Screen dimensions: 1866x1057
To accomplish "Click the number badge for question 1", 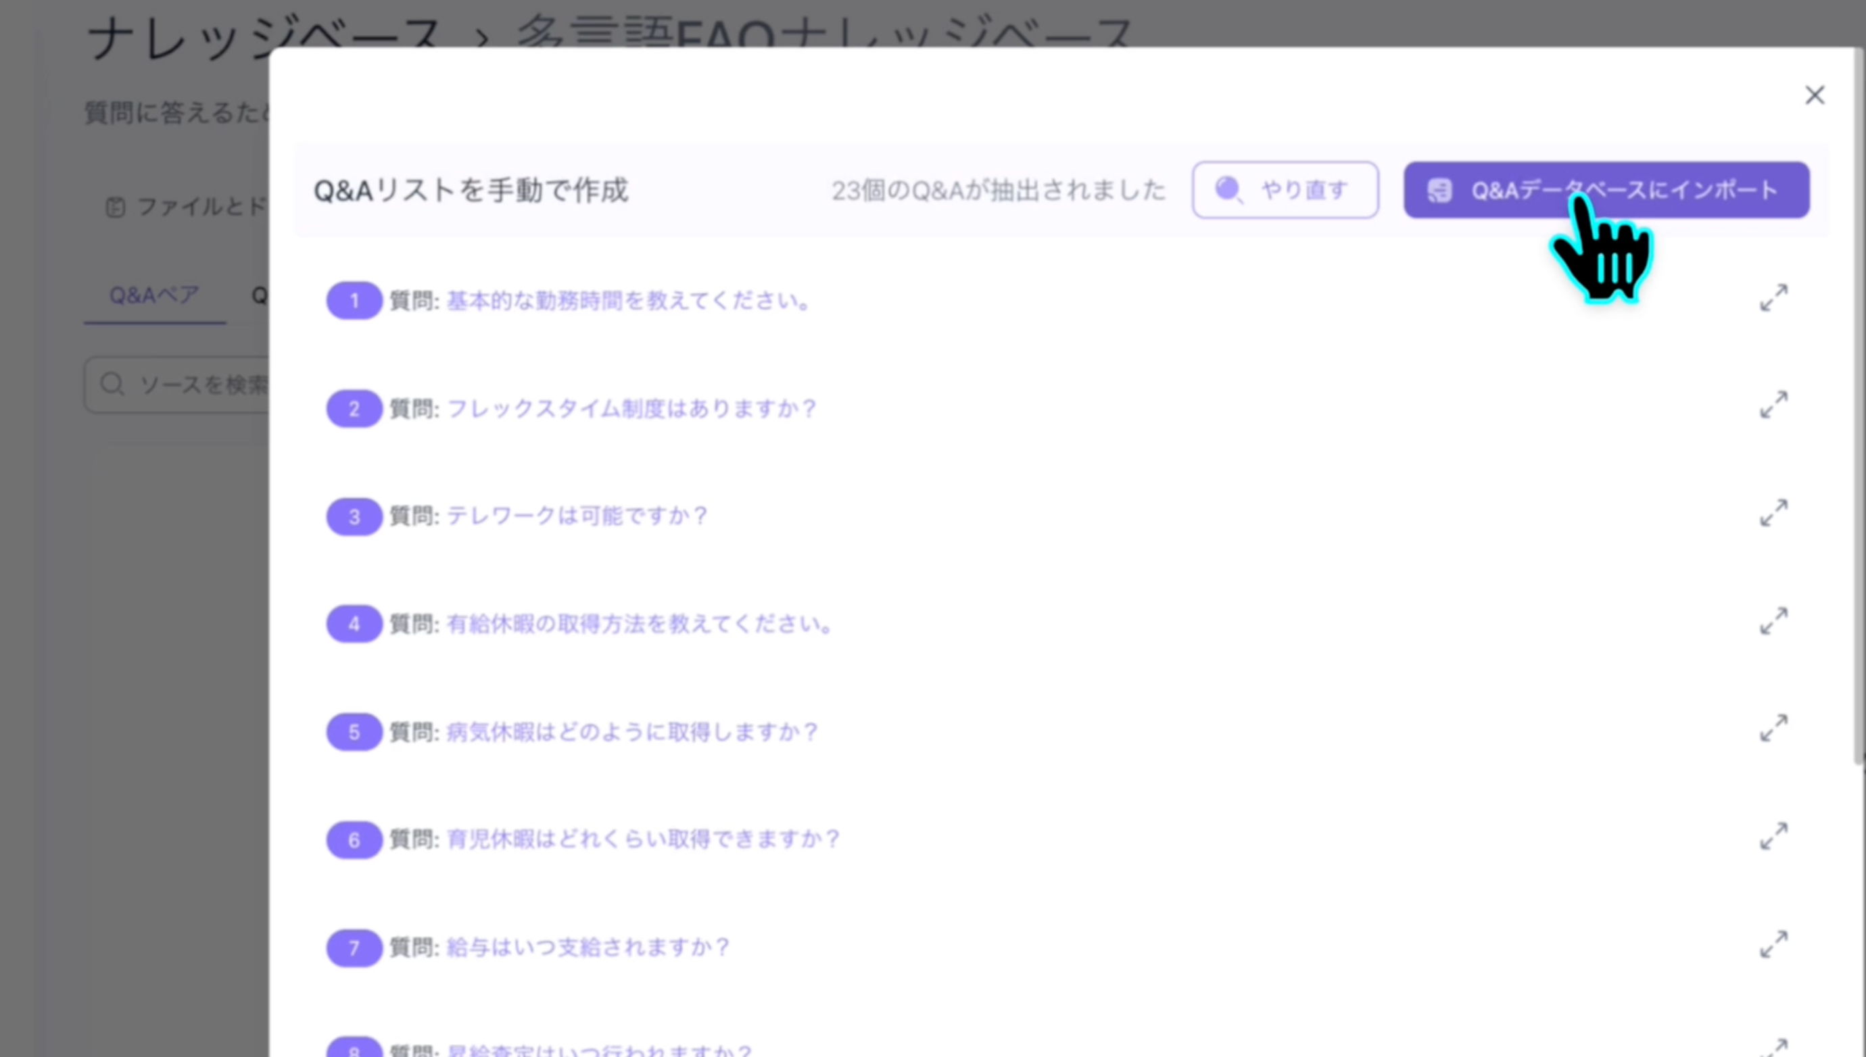I will pos(354,300).
